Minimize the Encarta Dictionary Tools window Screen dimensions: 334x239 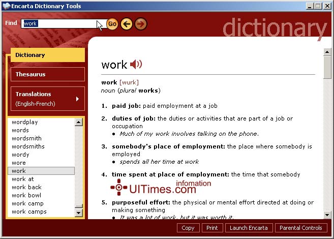pos(310,6)
